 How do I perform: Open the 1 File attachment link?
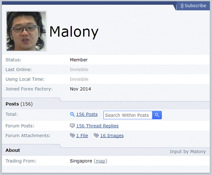pos(82,135)
